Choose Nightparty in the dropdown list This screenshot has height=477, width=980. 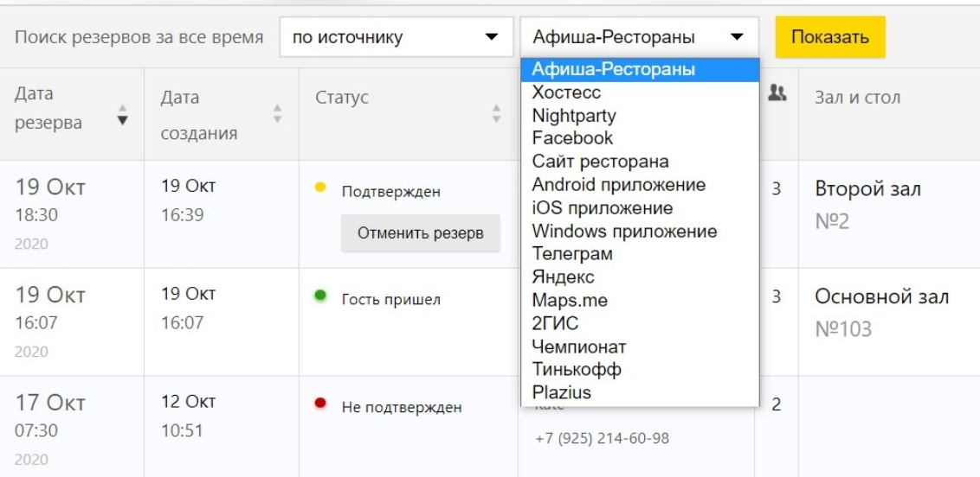point(574,116)
